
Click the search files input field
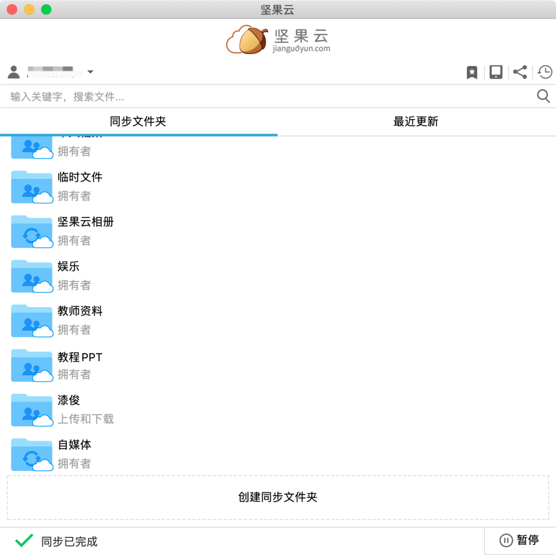pos(268,96)
